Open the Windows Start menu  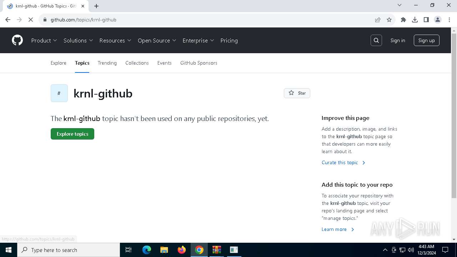(9, 250)
